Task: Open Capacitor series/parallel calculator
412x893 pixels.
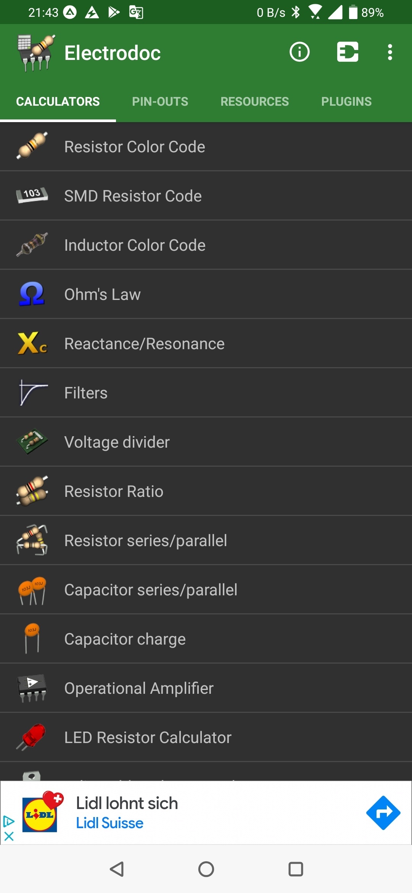Action: coord(151,590)
